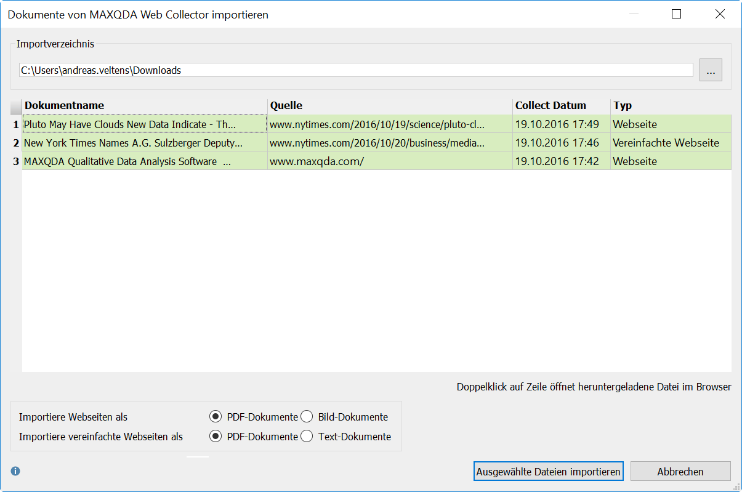Choose Text-Dokumente radio button
742x492 pixels.
pyautogui.click(x=307, y=437)
